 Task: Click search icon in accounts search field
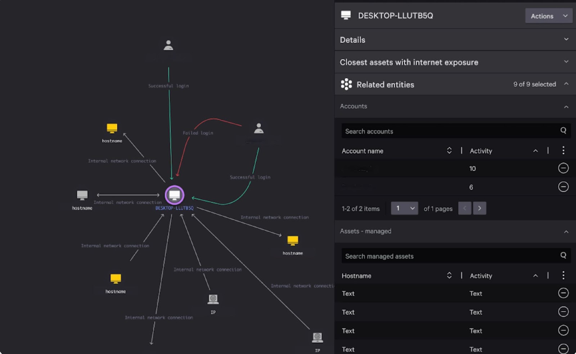click(x=563, y=131)
